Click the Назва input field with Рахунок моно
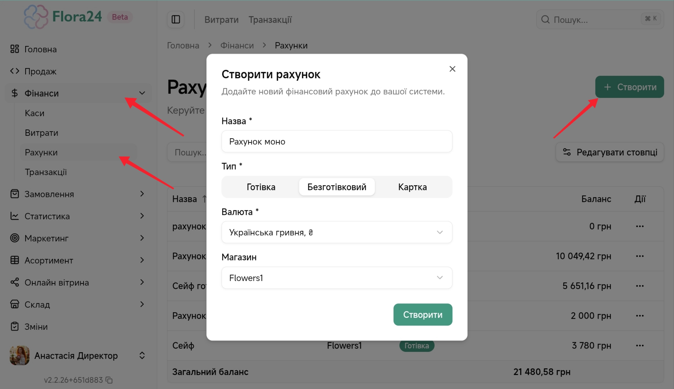 337,141
